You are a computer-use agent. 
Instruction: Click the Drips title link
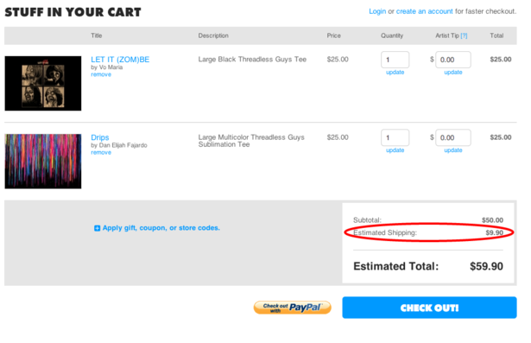(100, 137)
